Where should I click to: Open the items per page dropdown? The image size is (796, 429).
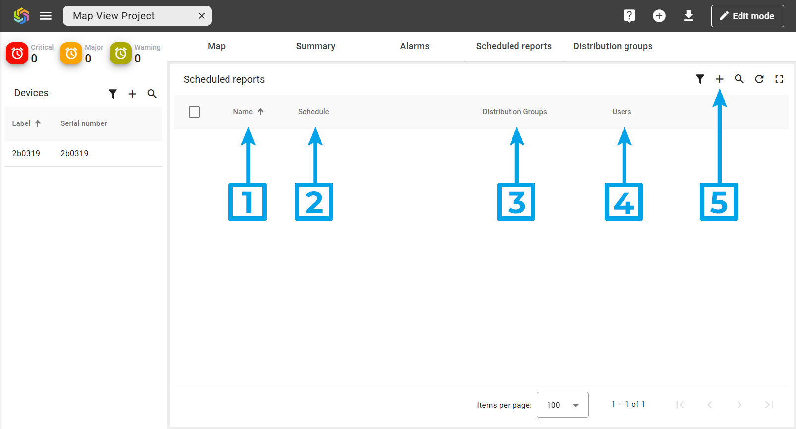tap(563, 405)
